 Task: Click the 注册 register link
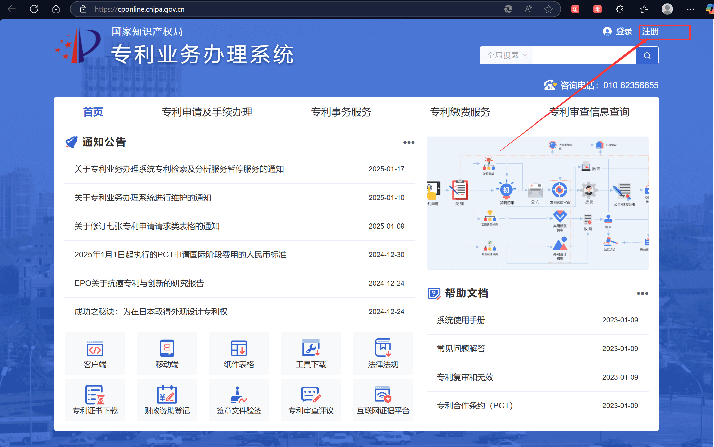(650, 31)
